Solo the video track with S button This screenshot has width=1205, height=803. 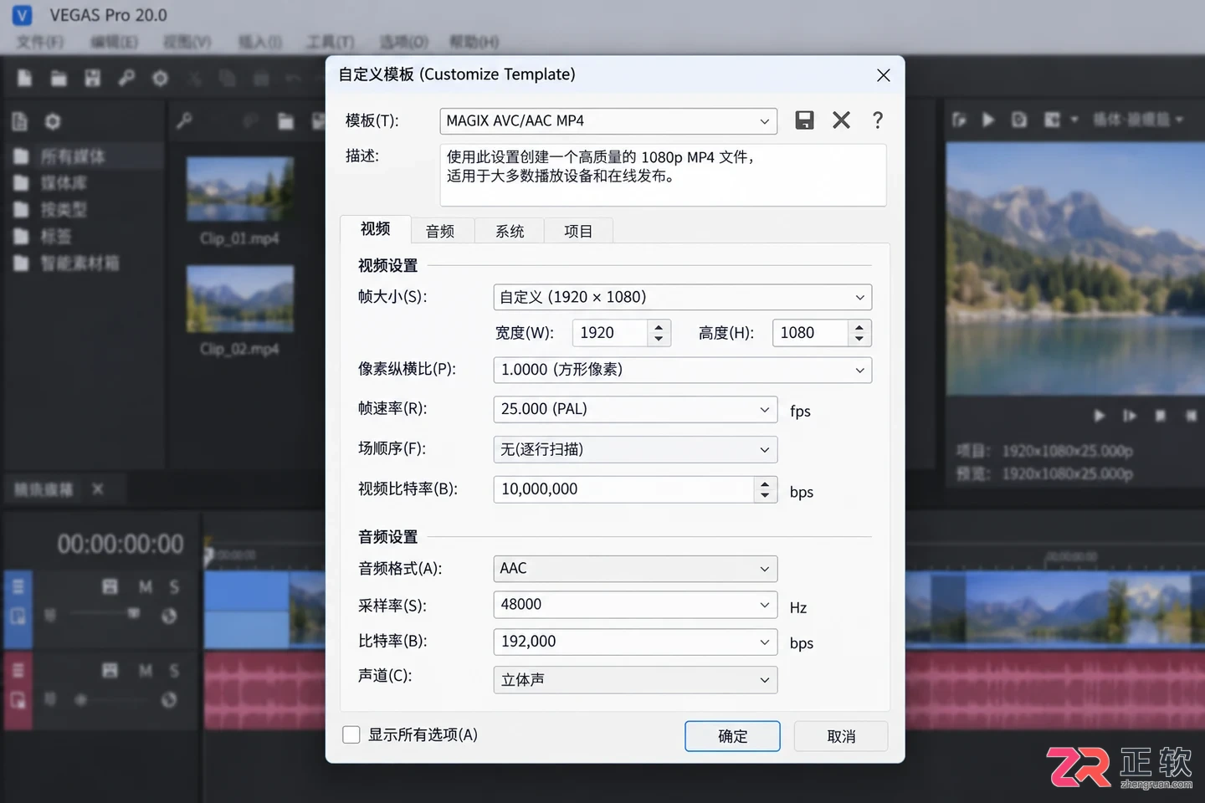174,586
